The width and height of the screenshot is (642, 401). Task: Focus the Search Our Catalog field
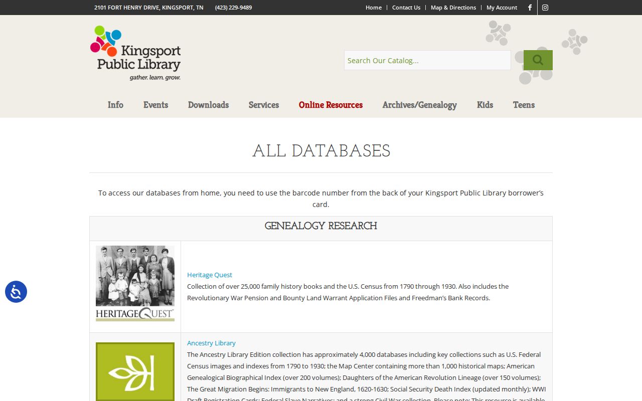tap(427, 60)
